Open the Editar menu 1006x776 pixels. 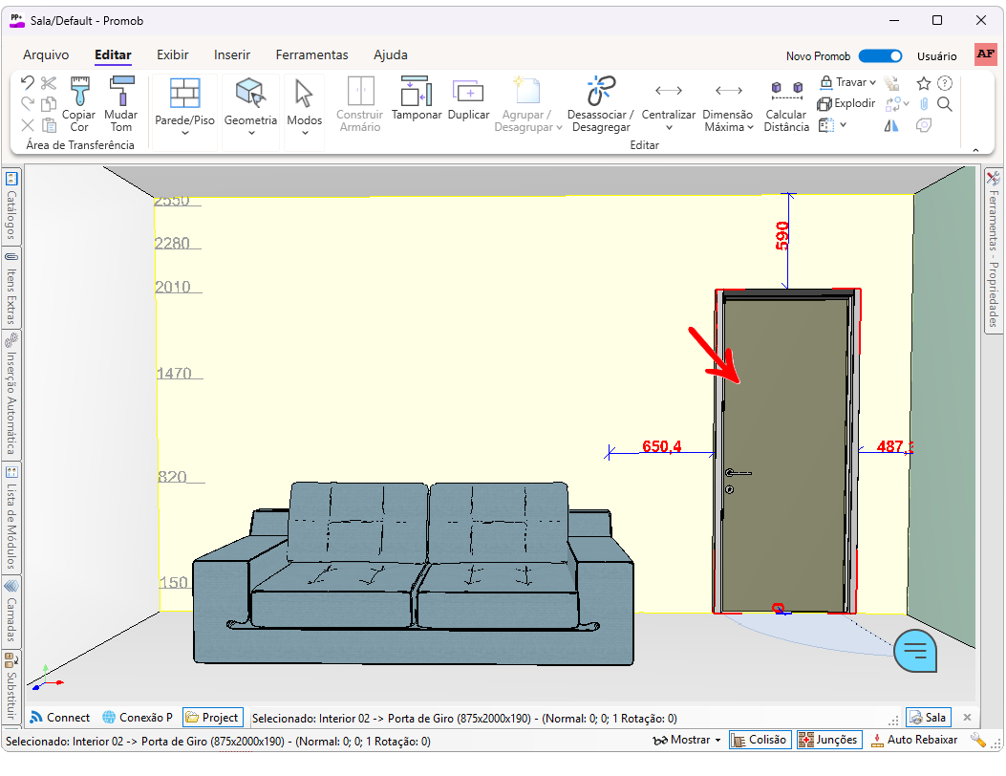point(113,55)
